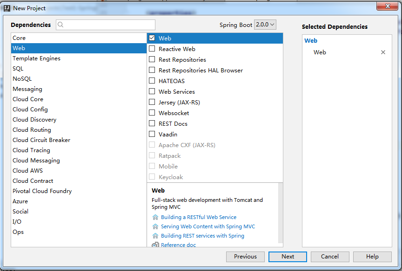Open the Cloud AWS category
Screen dimensions: 402x271
(x=79, y=170)
